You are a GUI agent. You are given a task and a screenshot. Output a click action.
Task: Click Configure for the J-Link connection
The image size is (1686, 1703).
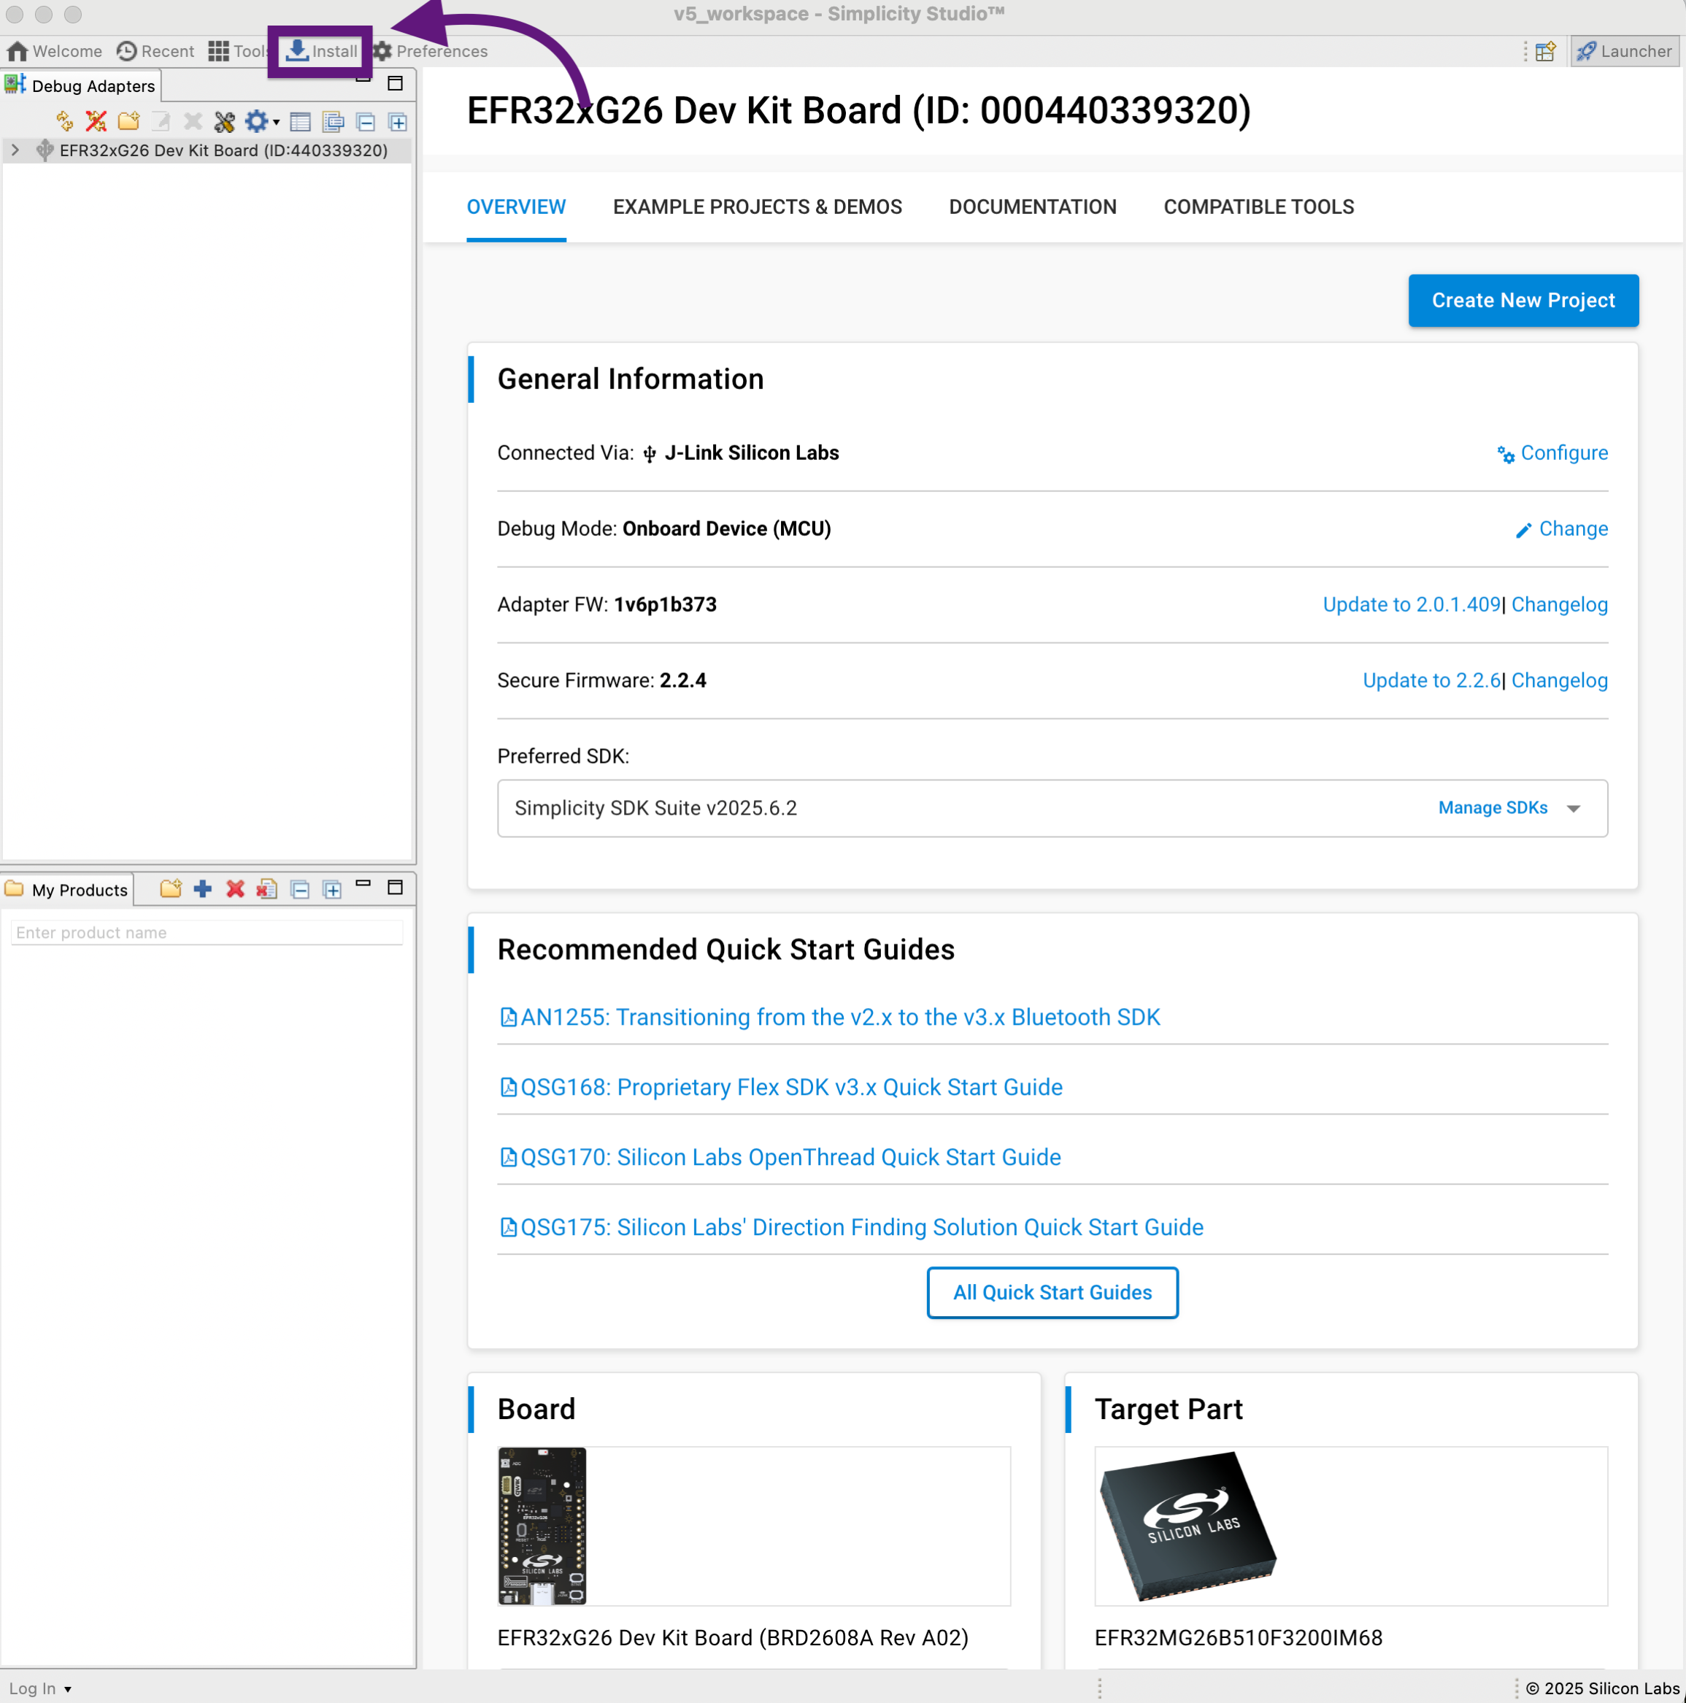coord(1552,453)
